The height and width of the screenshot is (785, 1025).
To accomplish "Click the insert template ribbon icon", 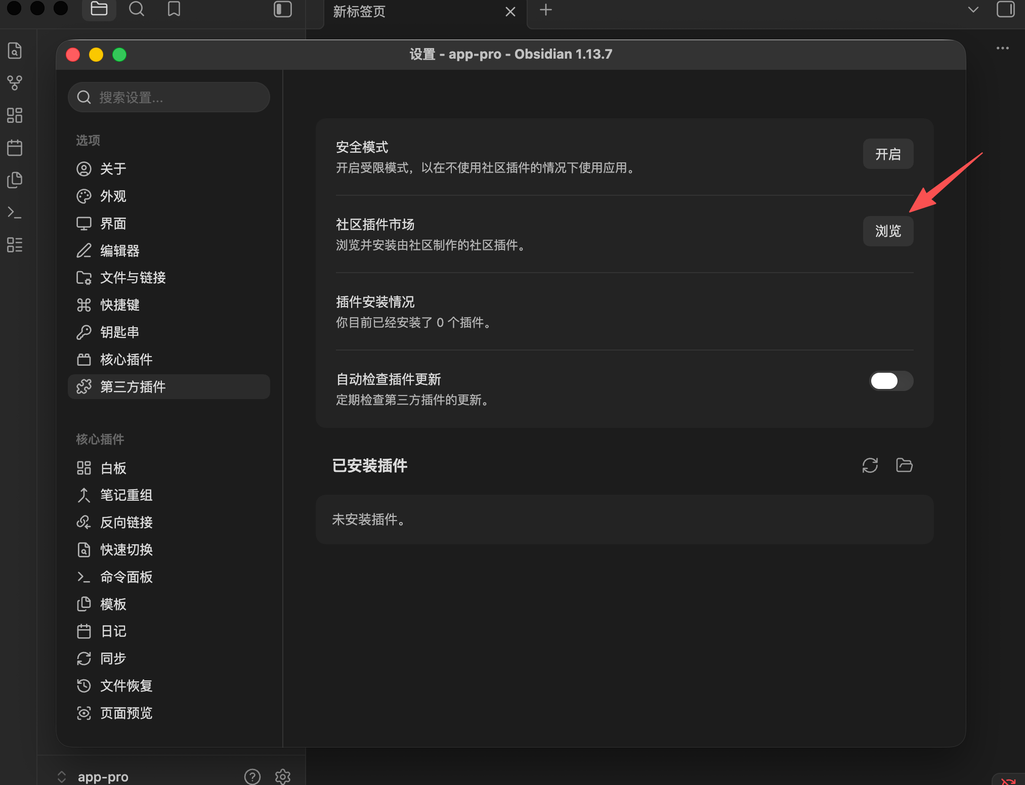I will (15, 180).
